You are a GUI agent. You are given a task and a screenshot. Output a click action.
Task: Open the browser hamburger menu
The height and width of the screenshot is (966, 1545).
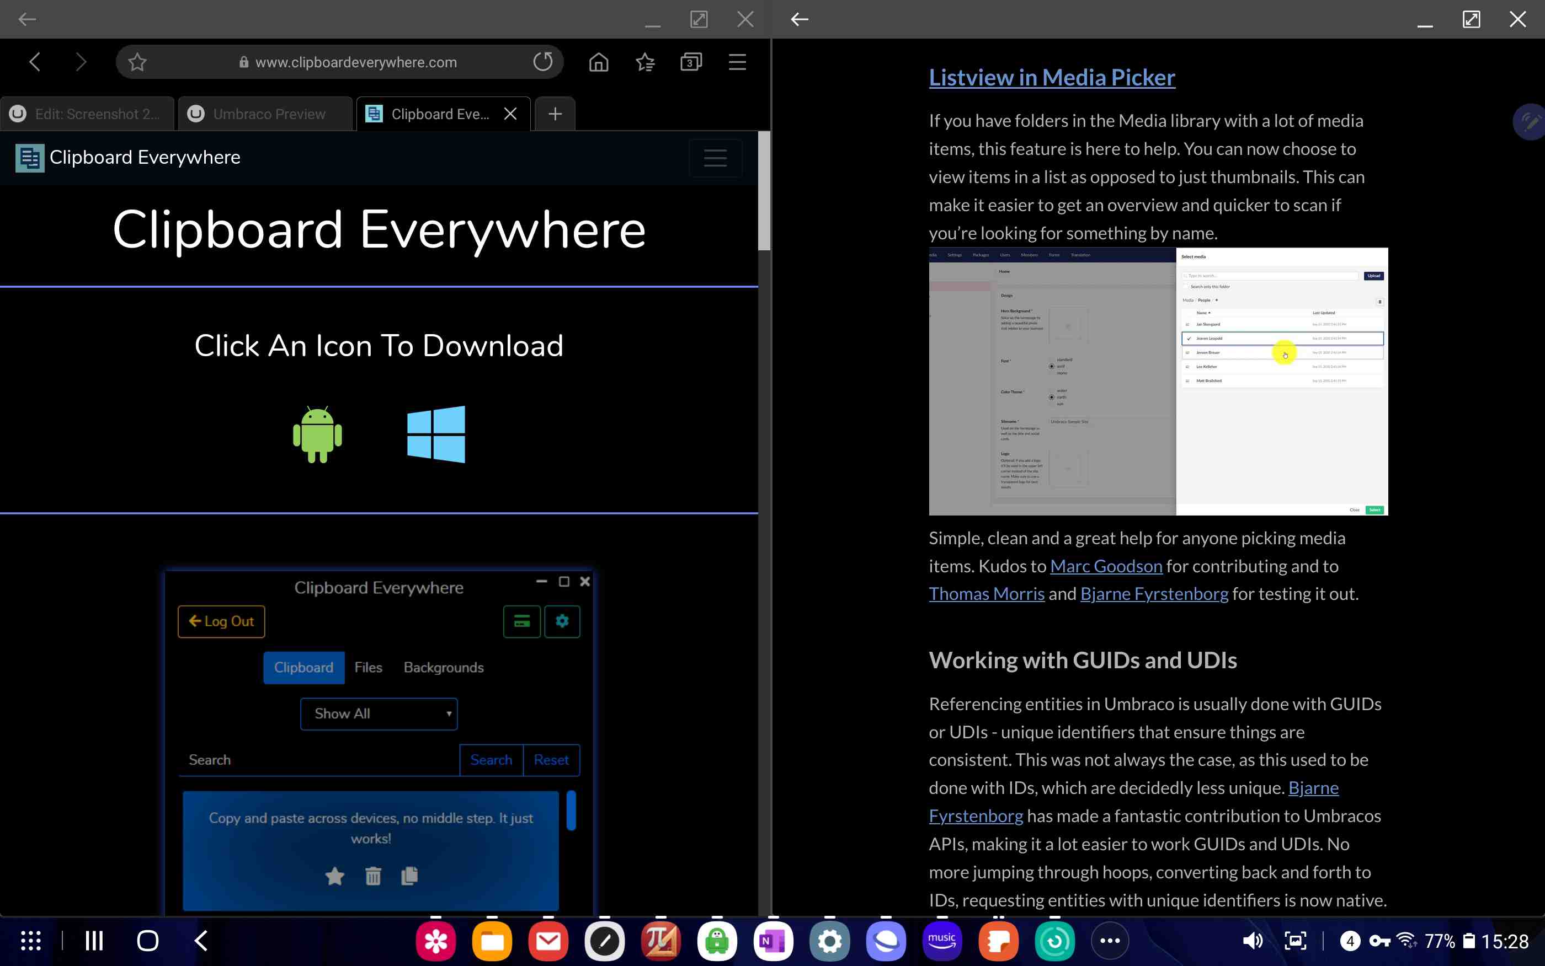coord(737,62)
